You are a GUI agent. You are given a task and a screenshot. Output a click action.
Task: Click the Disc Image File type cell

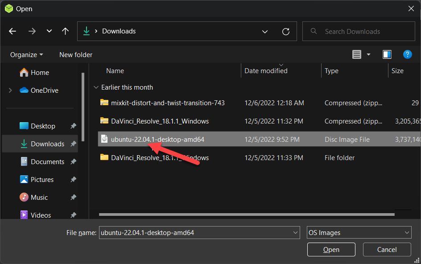(347, 140)
